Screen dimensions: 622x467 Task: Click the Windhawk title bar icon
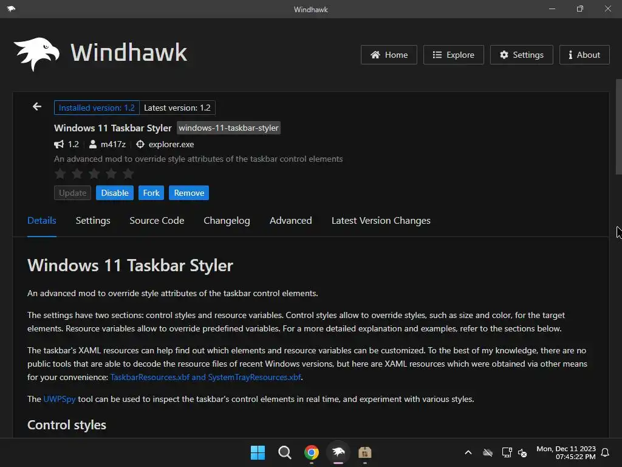(x=11, y=9)
